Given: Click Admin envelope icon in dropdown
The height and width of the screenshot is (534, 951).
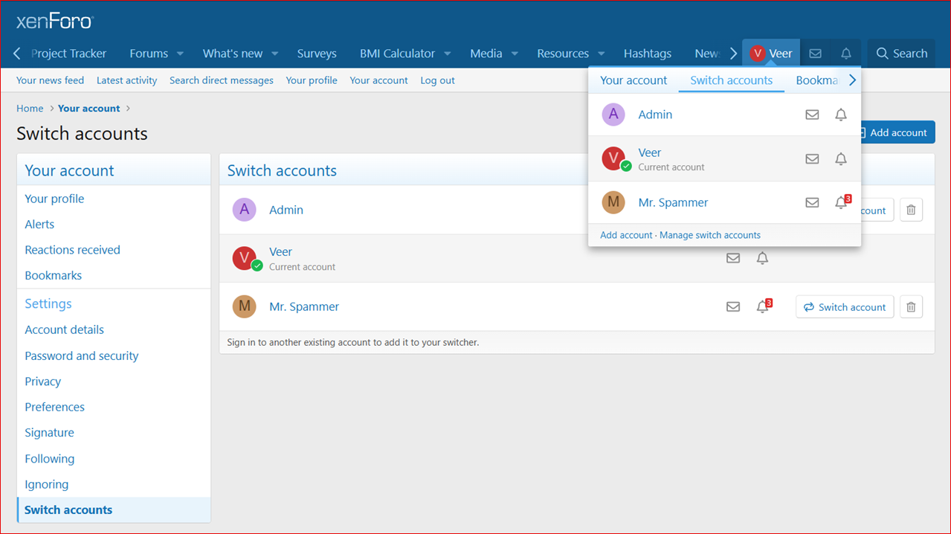Looking at the screenshot, I should click(812, 115).
